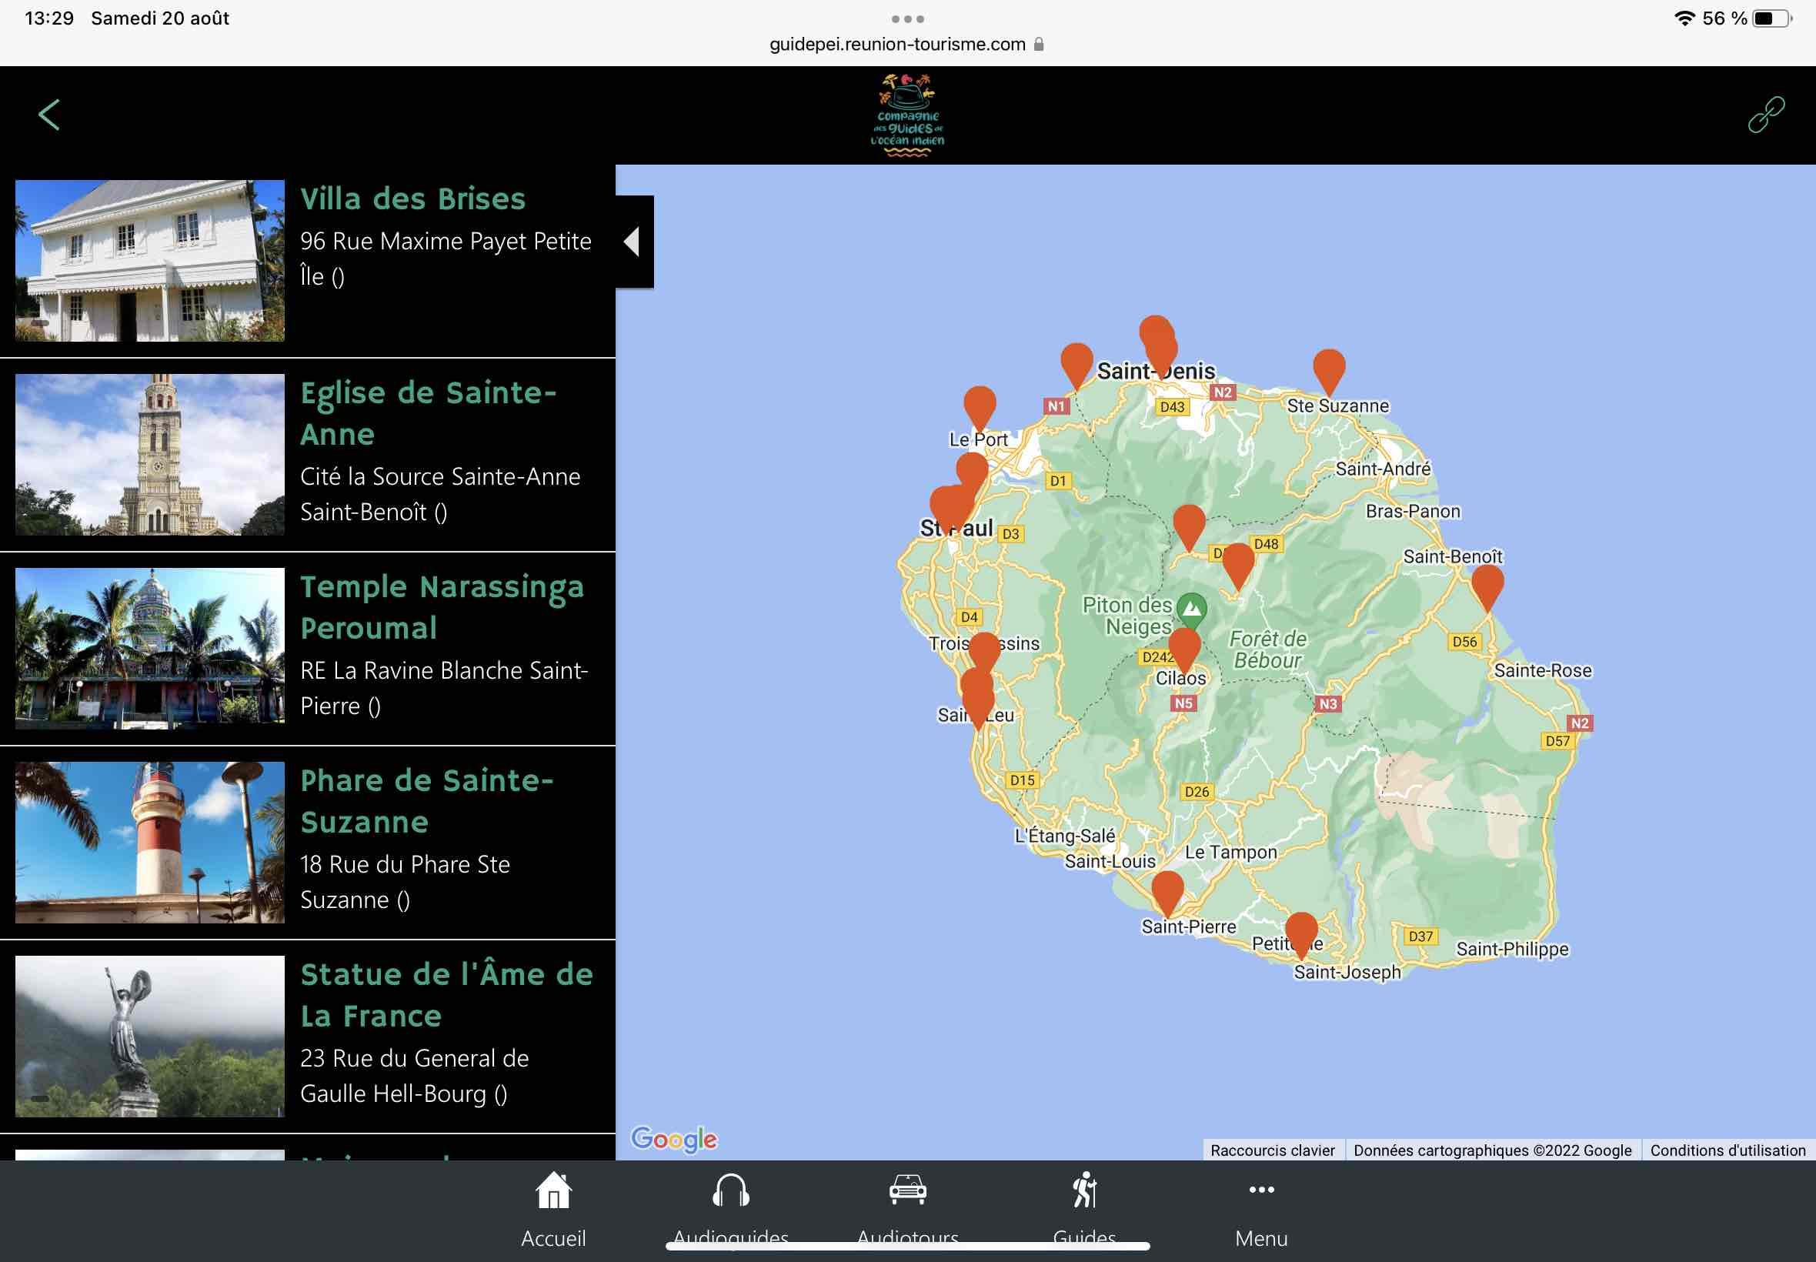Open the Conditions d'utilisation link

point(1727,1150)
